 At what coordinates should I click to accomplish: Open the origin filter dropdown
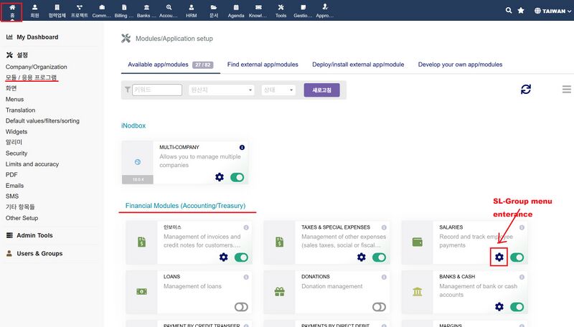point(222,90)
